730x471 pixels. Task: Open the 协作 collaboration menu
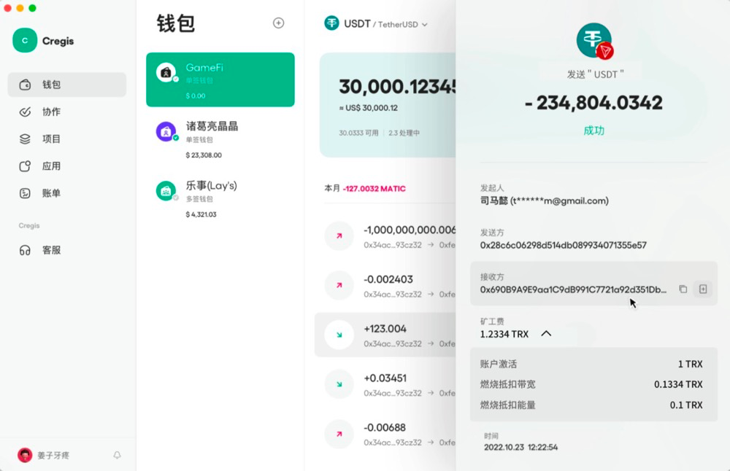[x=66, y=112]
